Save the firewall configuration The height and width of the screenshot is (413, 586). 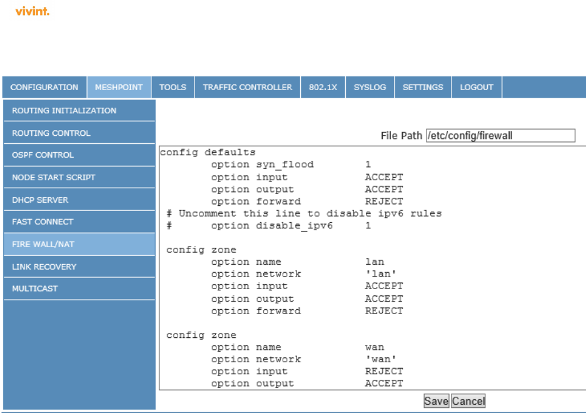click(436, 401)
